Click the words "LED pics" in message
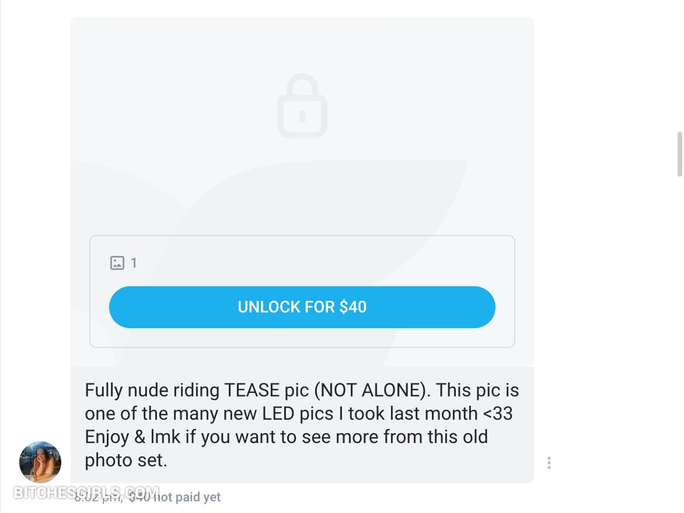The width and height of the screenshot is (684, 513). coord(302,413)
